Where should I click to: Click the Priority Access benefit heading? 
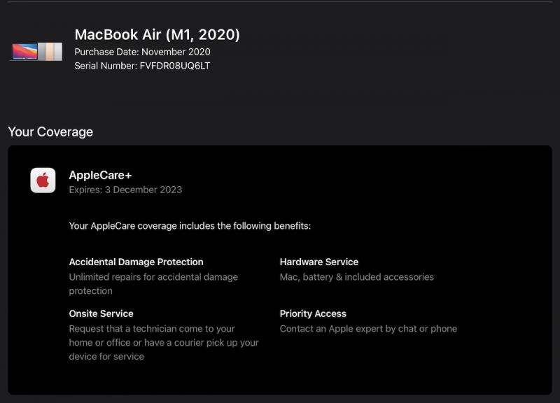tap(313, 313)
